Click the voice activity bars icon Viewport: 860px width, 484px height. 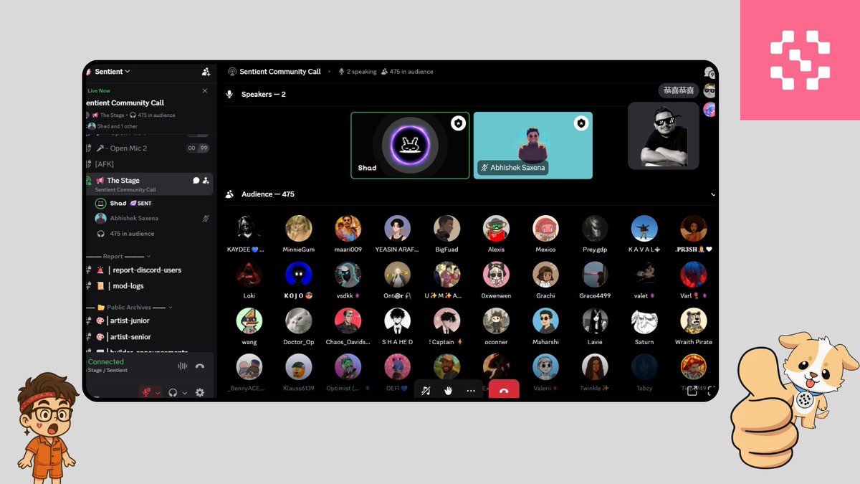point(183,366)
